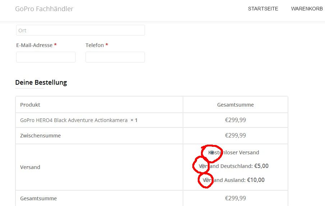Pick the Versand Ausland €10,00 radio button

tap(207, 180)
